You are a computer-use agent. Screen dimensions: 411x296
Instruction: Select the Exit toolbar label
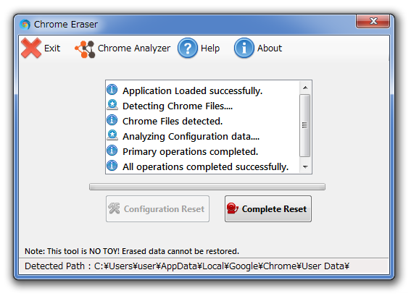52,48
